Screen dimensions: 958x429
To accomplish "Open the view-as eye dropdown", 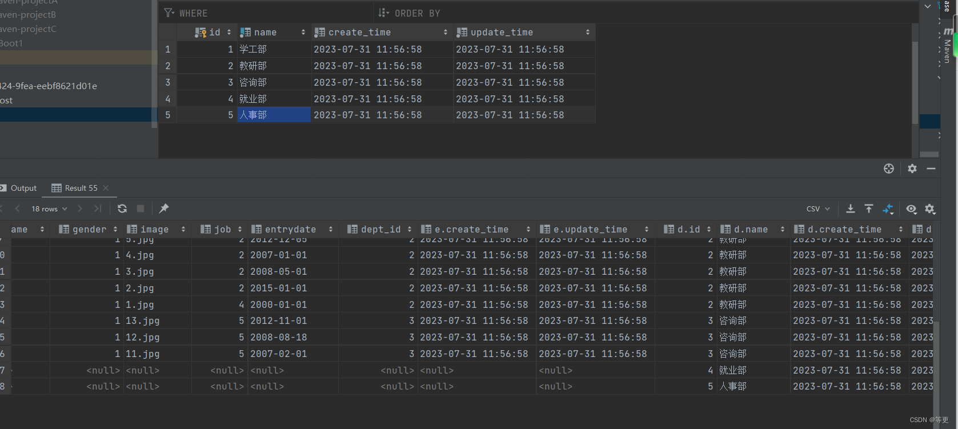I will 912,209.
